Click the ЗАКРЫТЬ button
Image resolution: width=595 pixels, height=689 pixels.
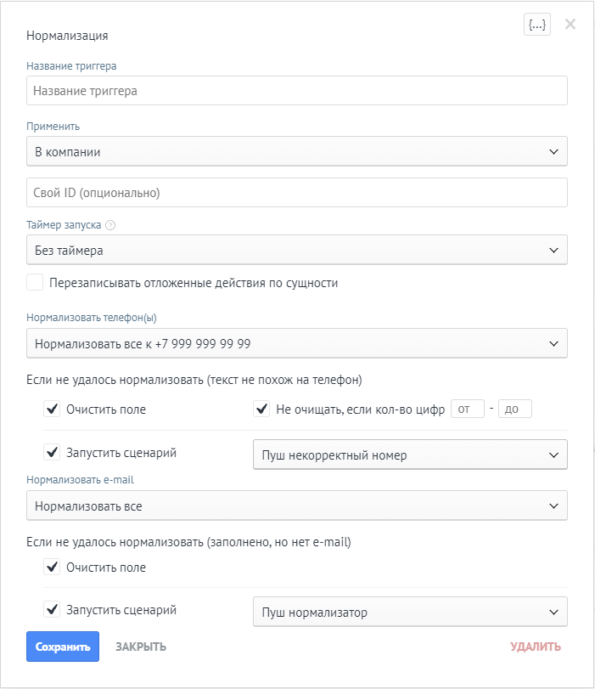141,647
